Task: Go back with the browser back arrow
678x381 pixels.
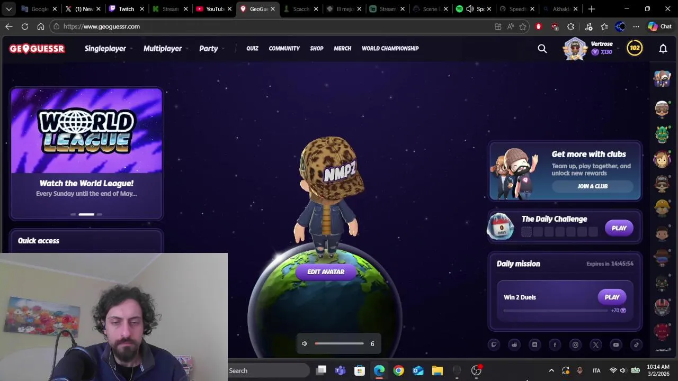Action: point(9,26)
